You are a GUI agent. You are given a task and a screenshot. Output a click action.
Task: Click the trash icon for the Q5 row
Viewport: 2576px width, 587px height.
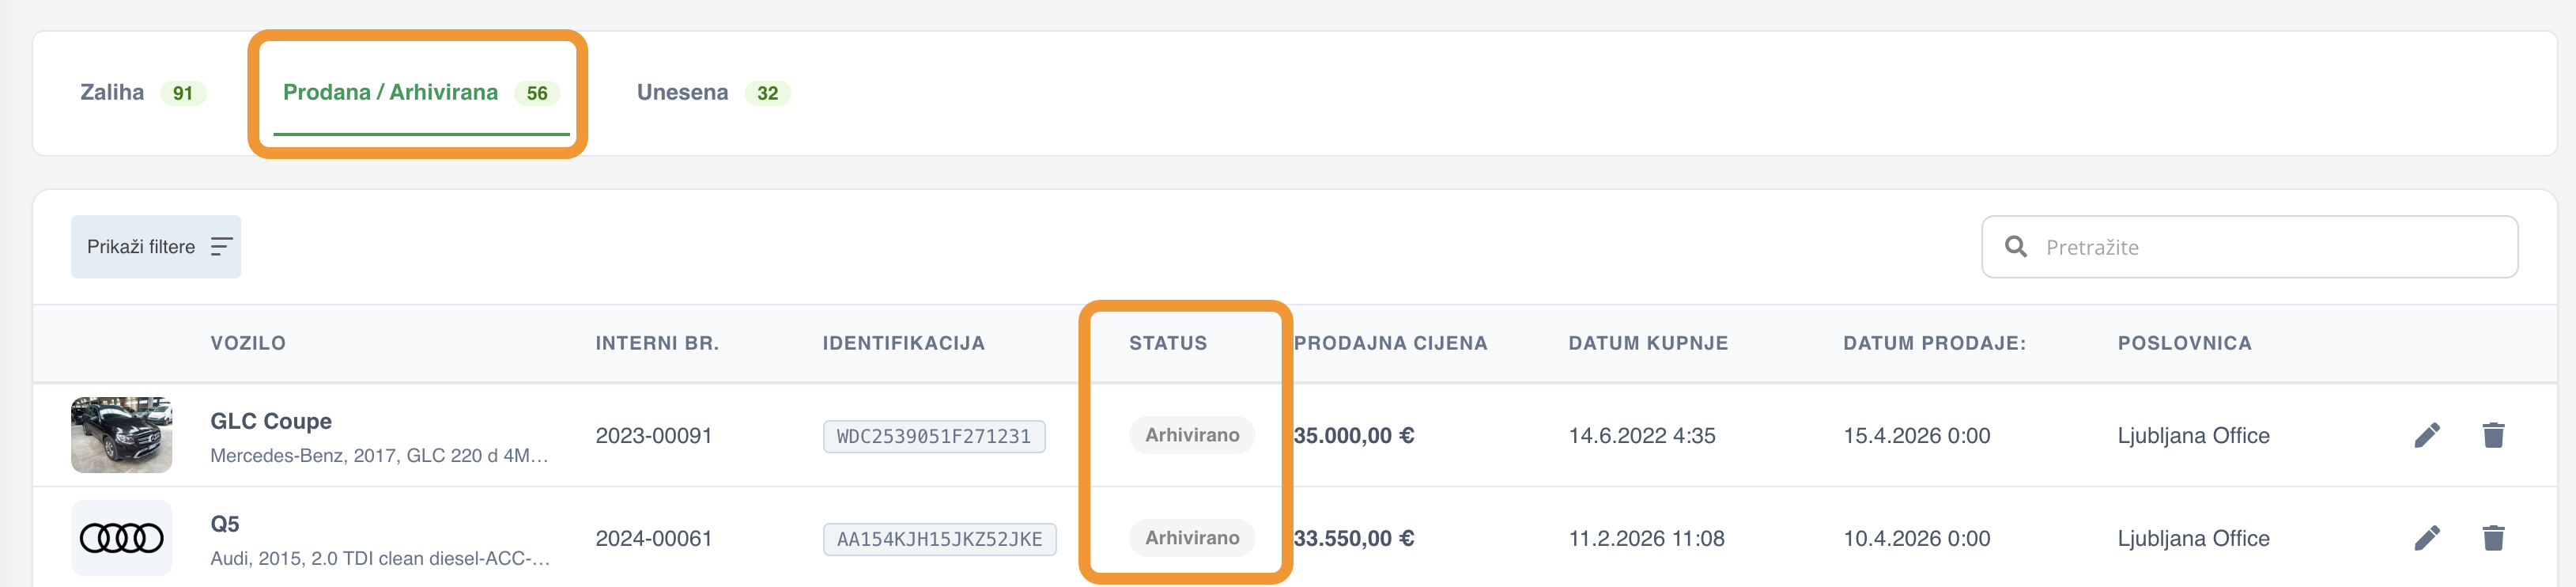[2493, 538]
